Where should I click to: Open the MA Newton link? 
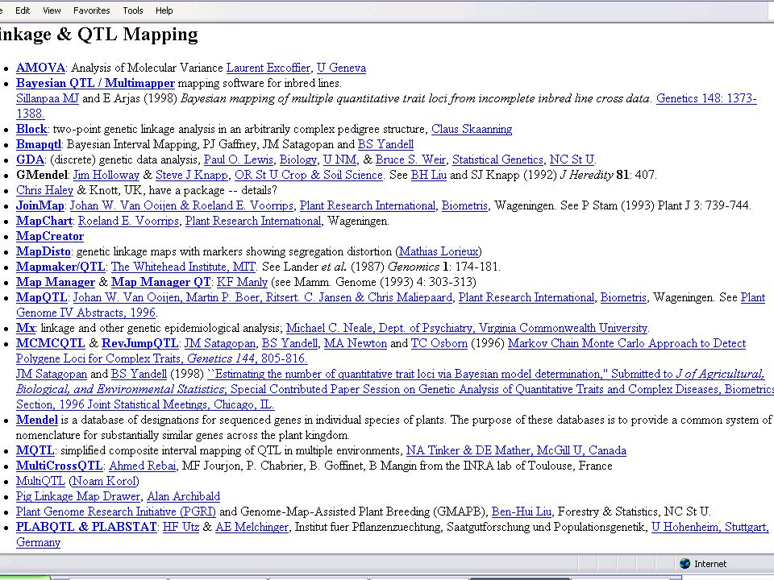click(356, 343)
